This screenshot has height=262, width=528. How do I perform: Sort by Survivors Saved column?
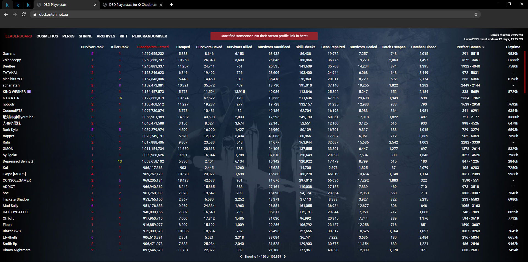[x=209, y=47]
